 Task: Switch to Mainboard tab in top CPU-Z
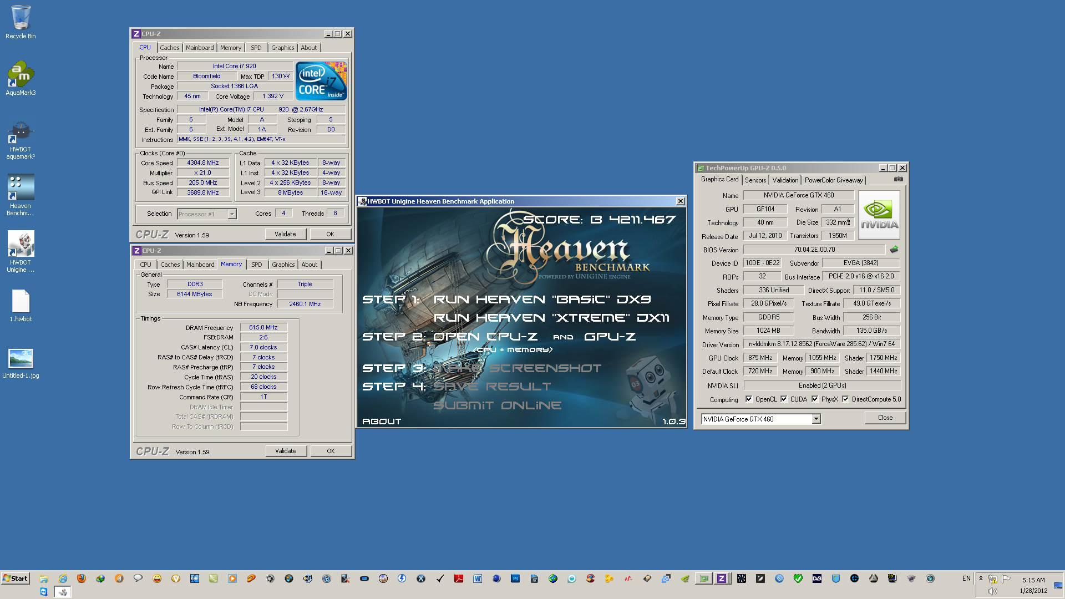pyautogui.click(x=200, y=48)
